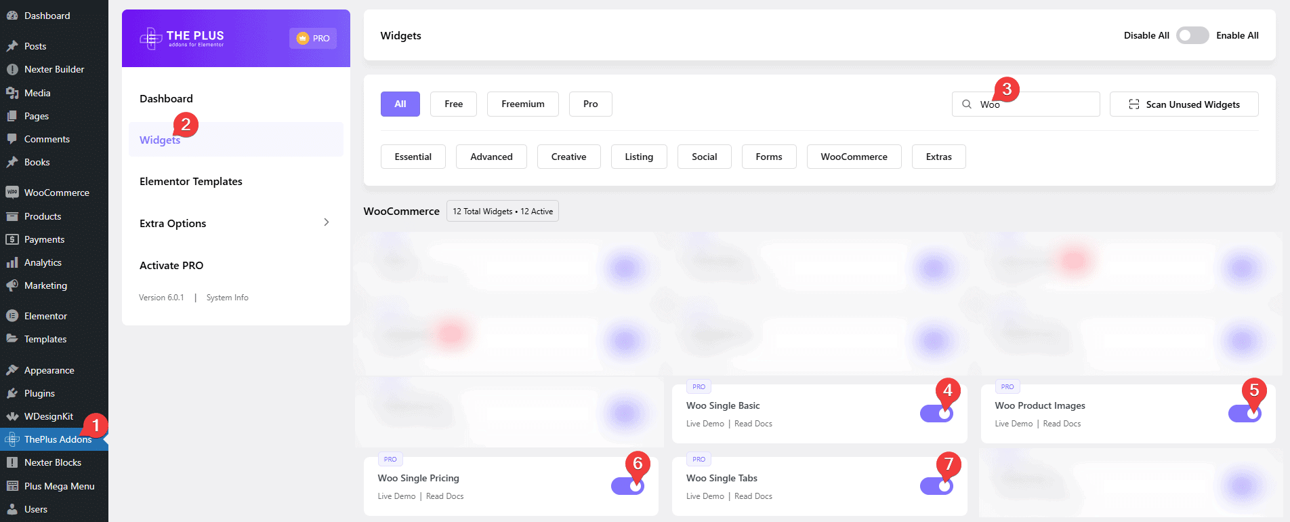The image size is (1290, 522).
Task: Open Elementor Templates menu item
Action: tap(191, 181)
